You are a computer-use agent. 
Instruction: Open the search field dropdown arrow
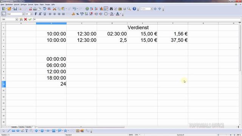(x=152, y=9)
